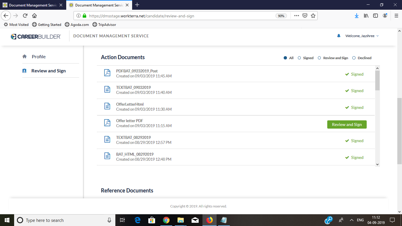402x226 pixels.
Task: Open the notification bell
Action: 338,36
